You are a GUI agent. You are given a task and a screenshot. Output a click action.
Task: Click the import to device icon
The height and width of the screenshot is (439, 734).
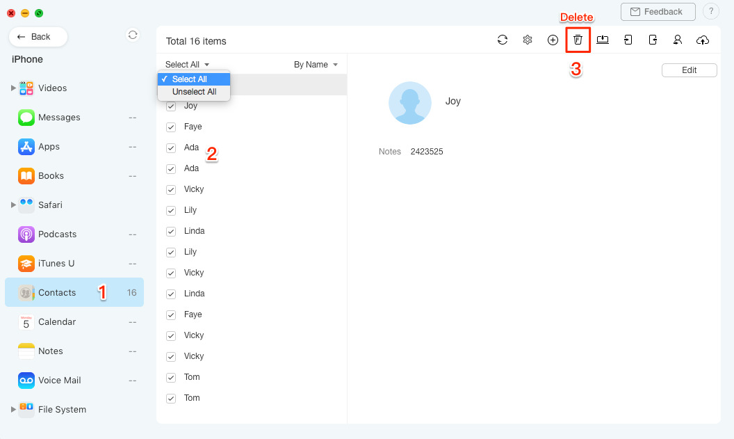pos(628,40)
